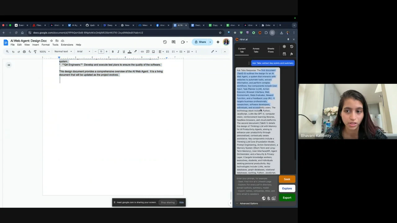Viewport: 397px width, 223px height.
Task: Open the Arial font dropdown
Action: point(83,52)
